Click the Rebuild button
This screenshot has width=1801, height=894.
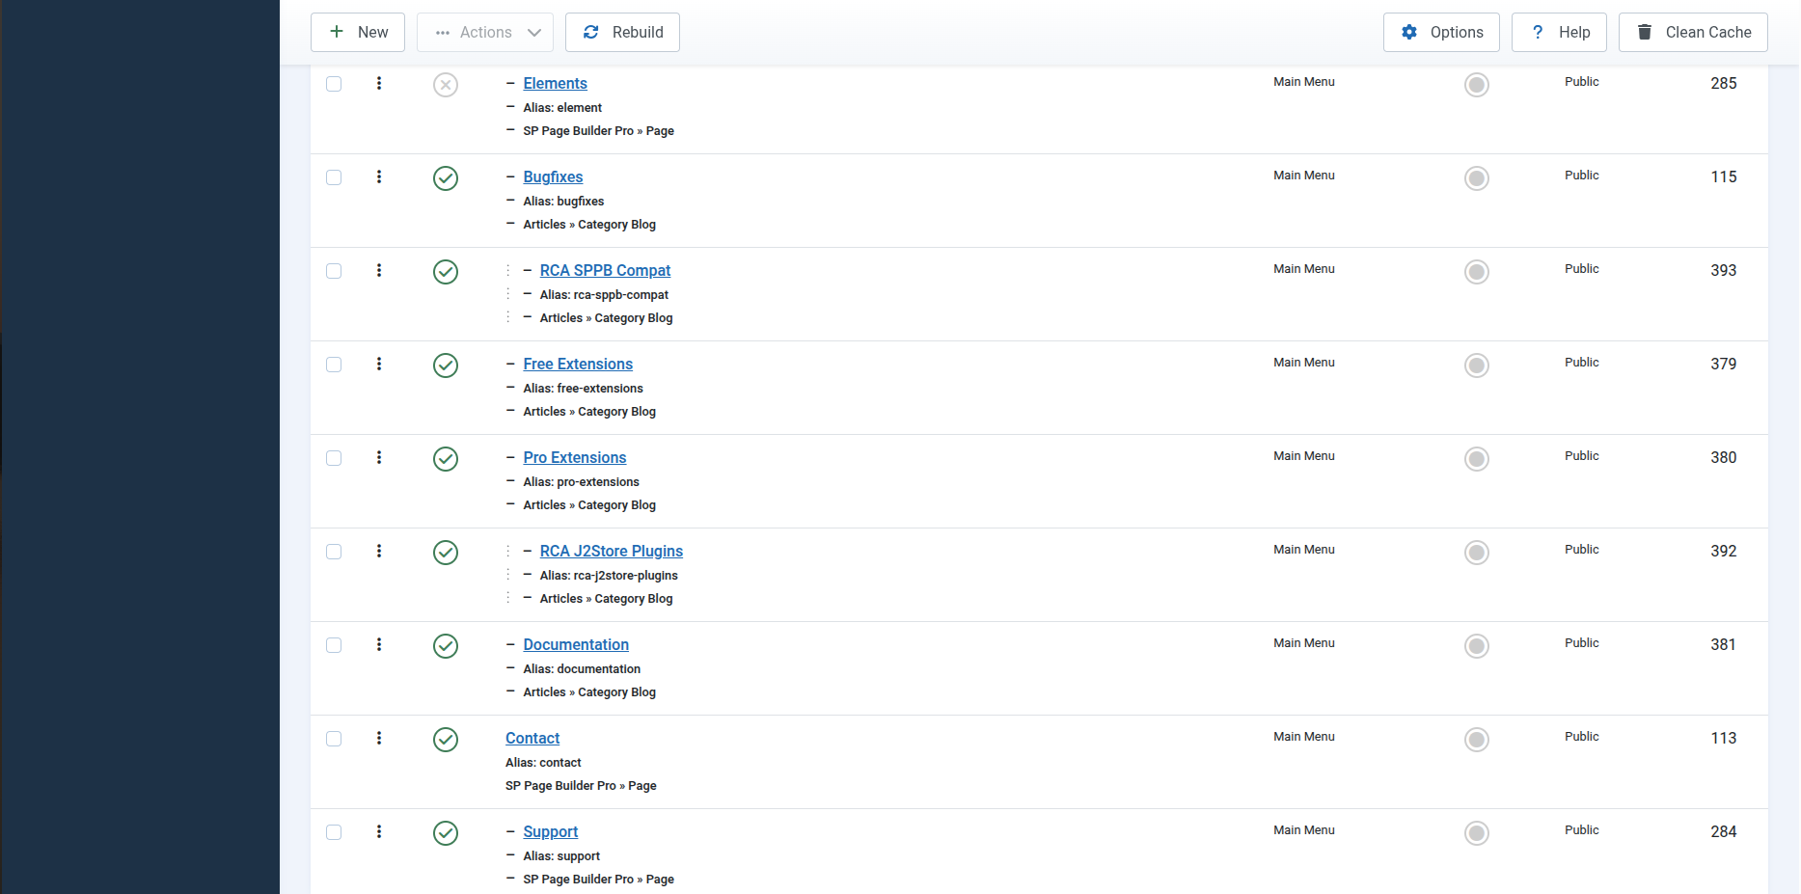click(622, 32)
